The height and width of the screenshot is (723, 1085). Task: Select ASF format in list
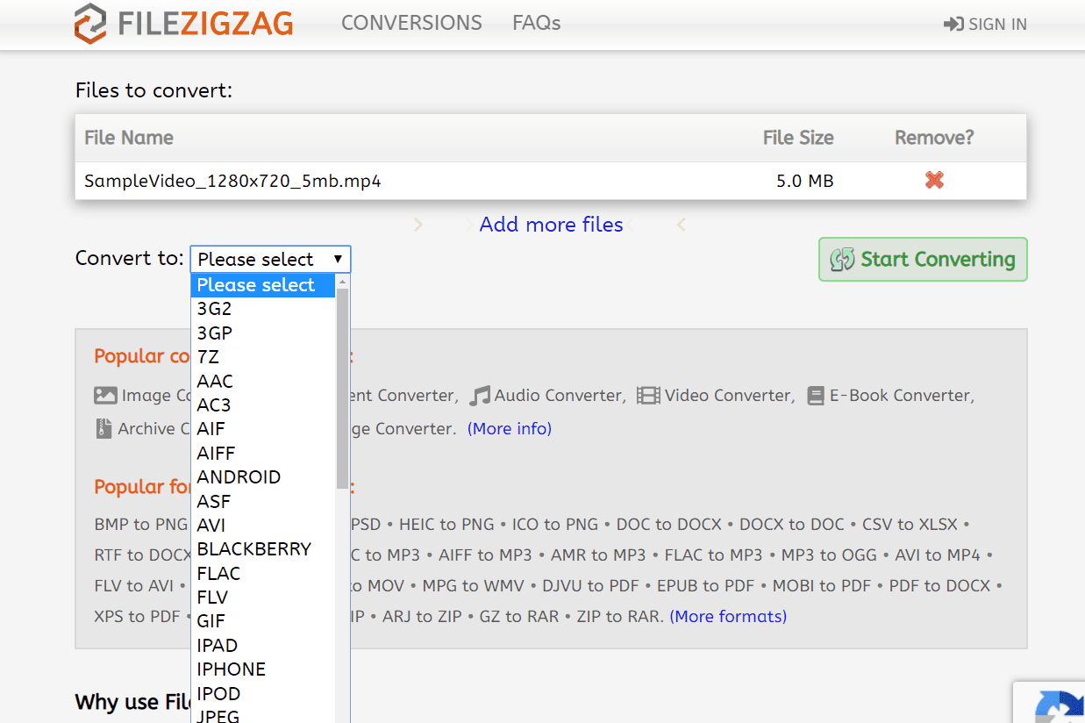263,501
